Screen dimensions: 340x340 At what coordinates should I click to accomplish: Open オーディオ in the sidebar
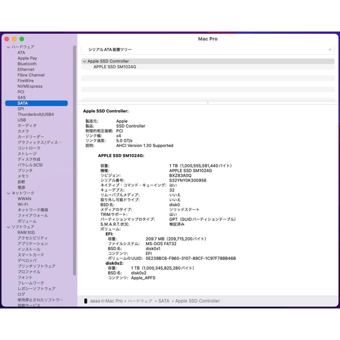(x=27, y=126)
